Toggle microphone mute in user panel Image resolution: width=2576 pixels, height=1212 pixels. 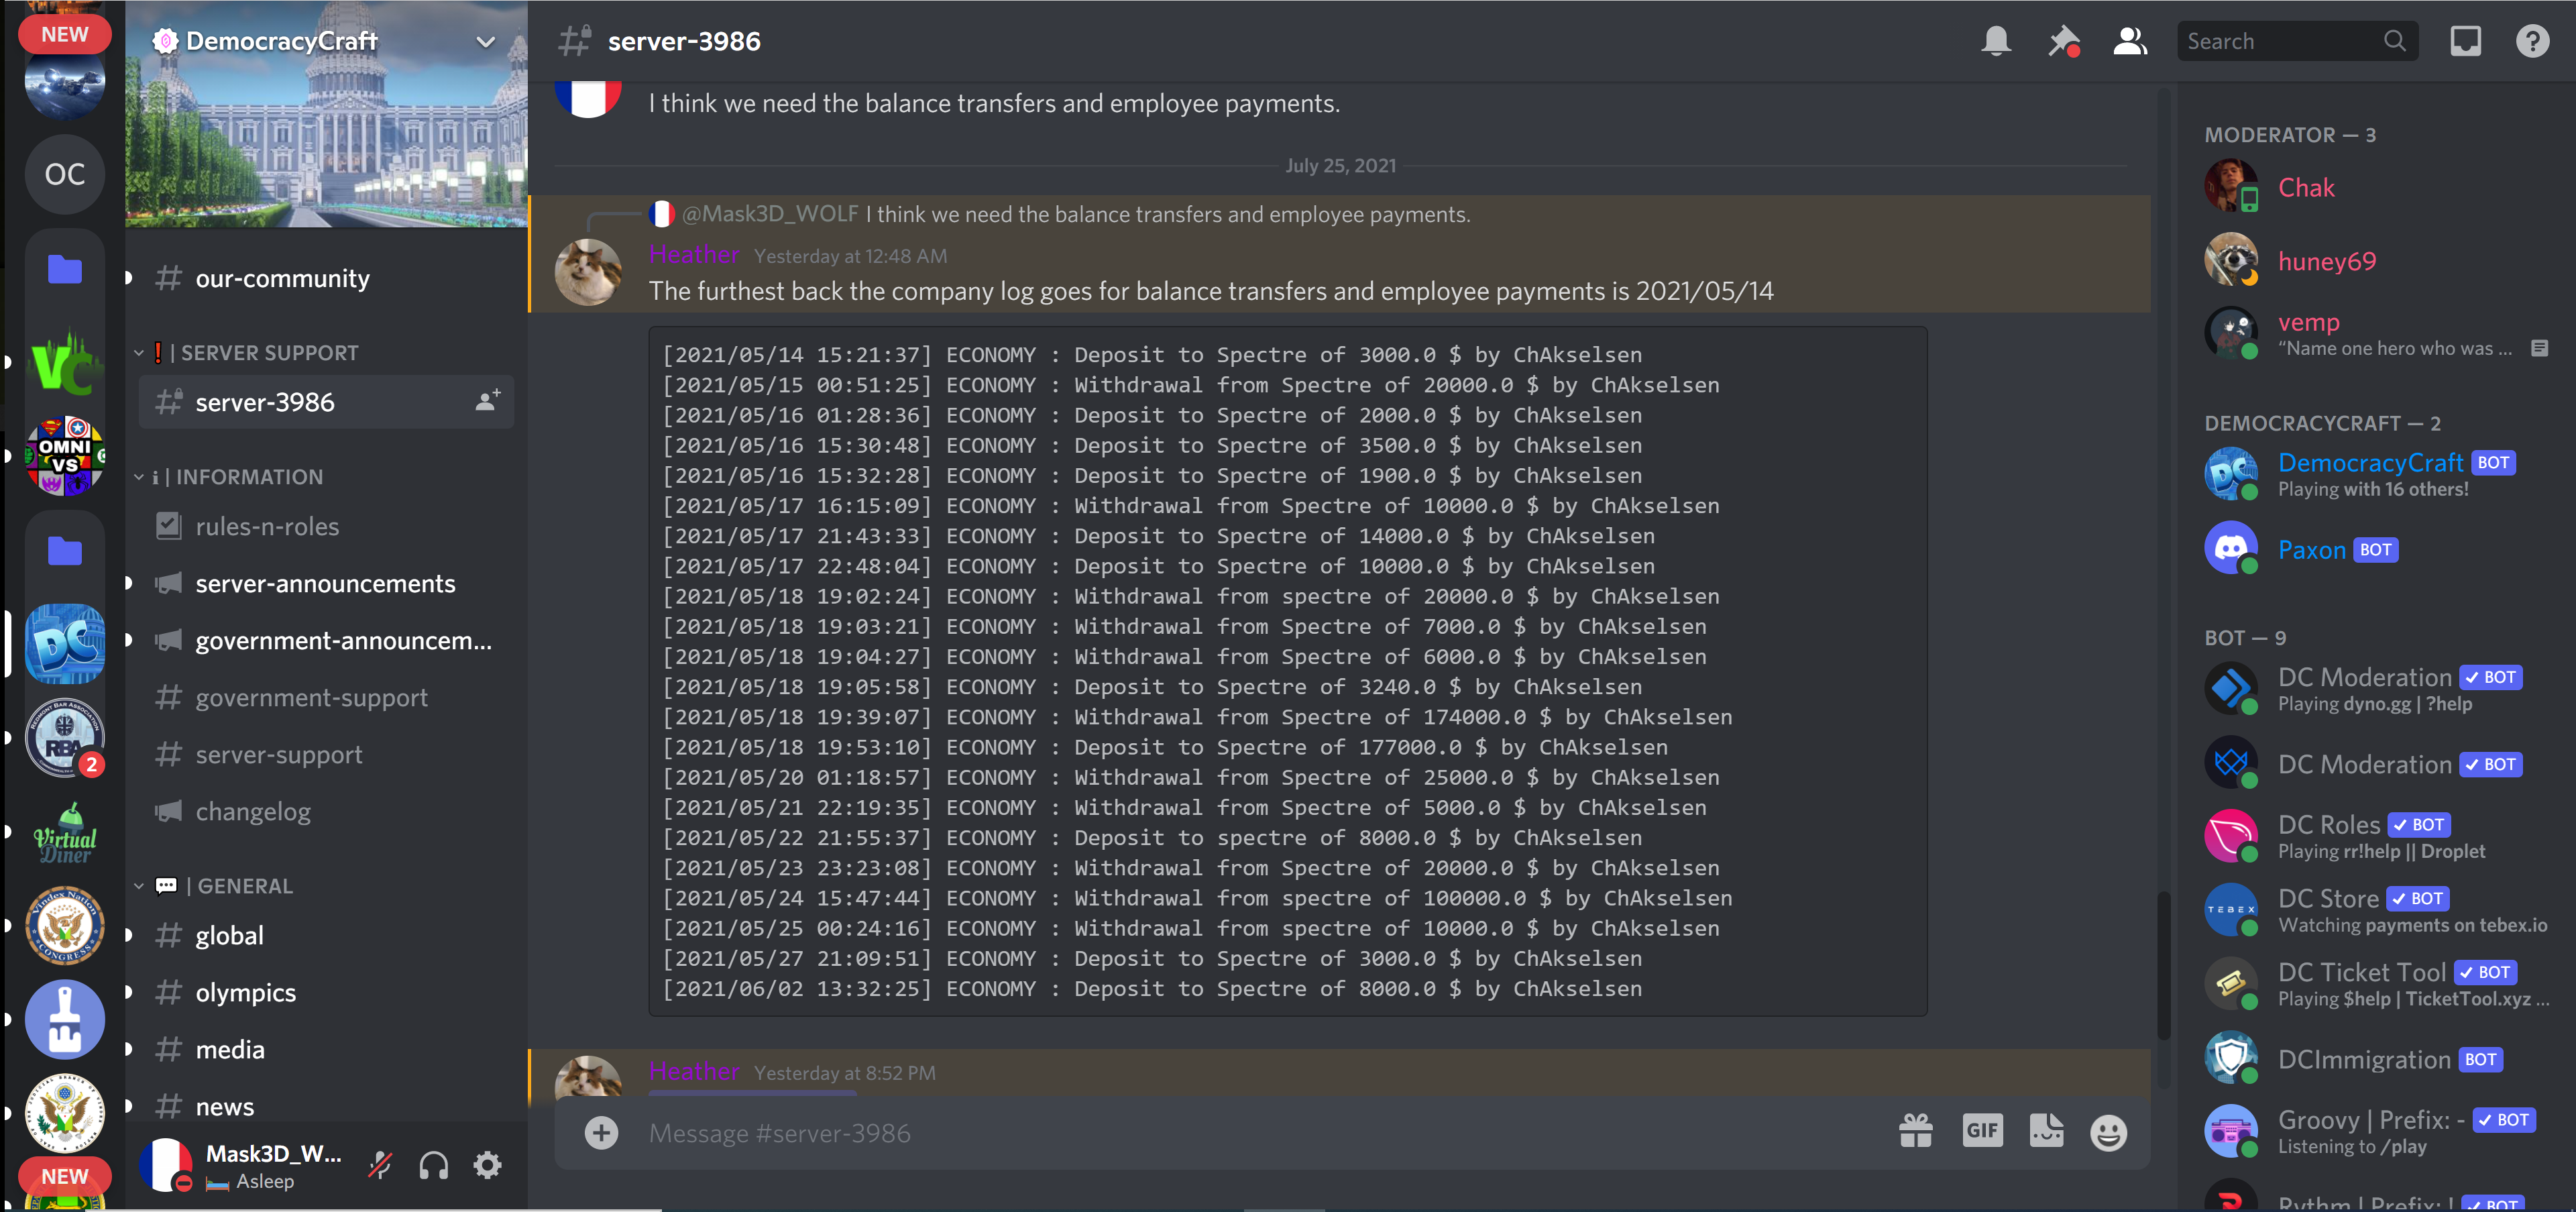point(380,1165)
